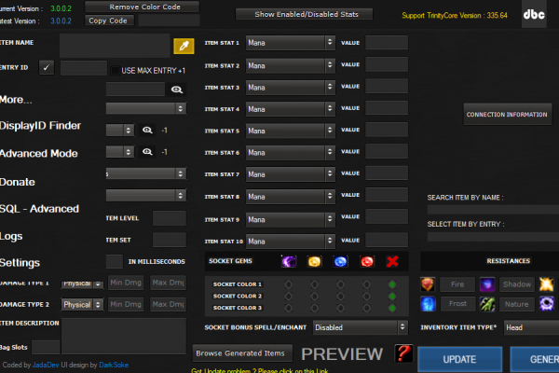Click the yellow color picker eyedropper icon
Screen dimensions: 559x373
(184, 46)
